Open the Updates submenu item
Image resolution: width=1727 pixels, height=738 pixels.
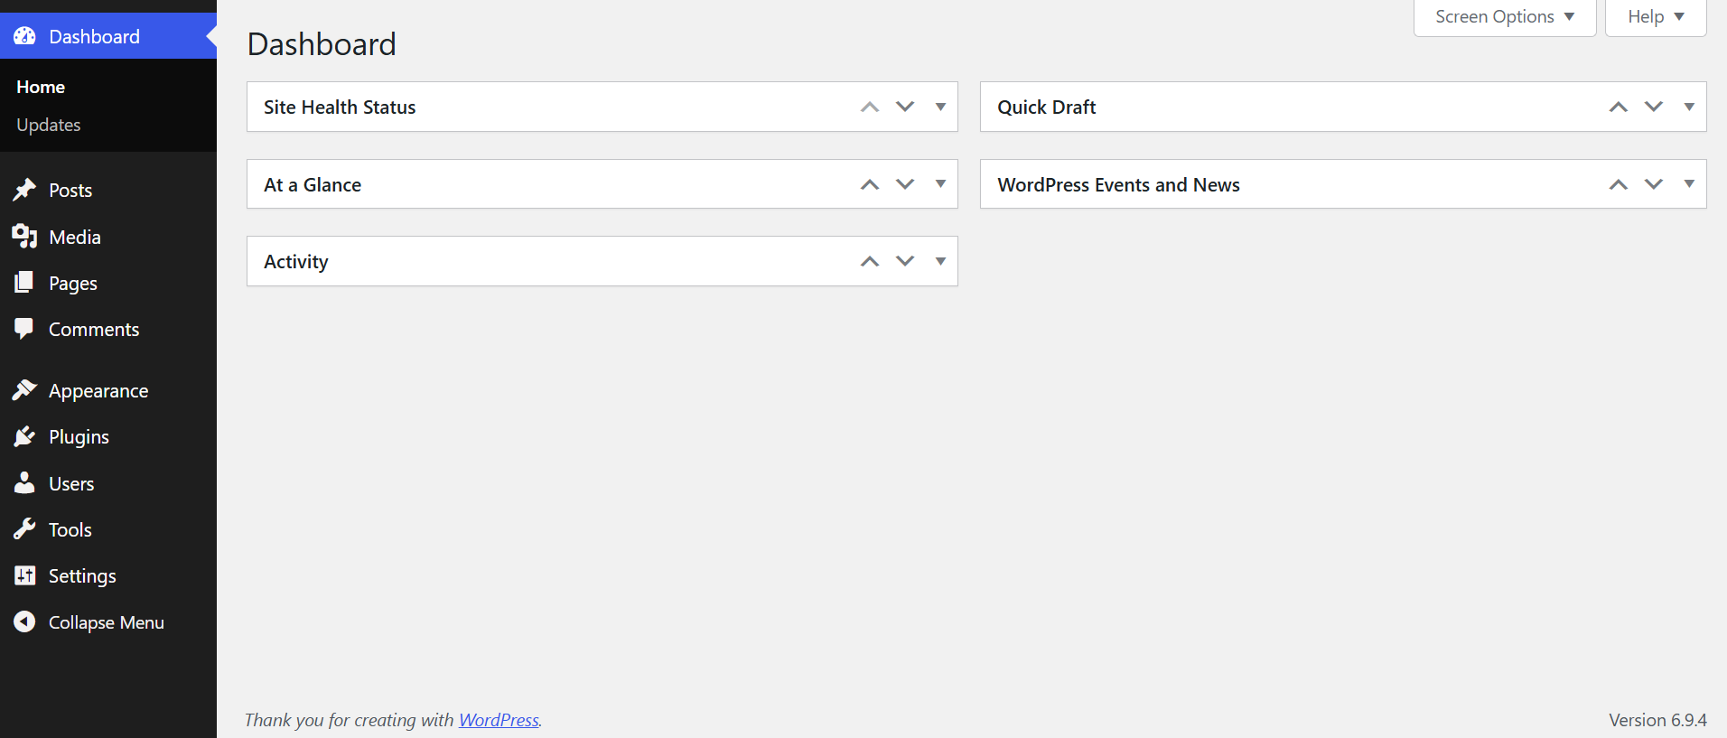49,125
